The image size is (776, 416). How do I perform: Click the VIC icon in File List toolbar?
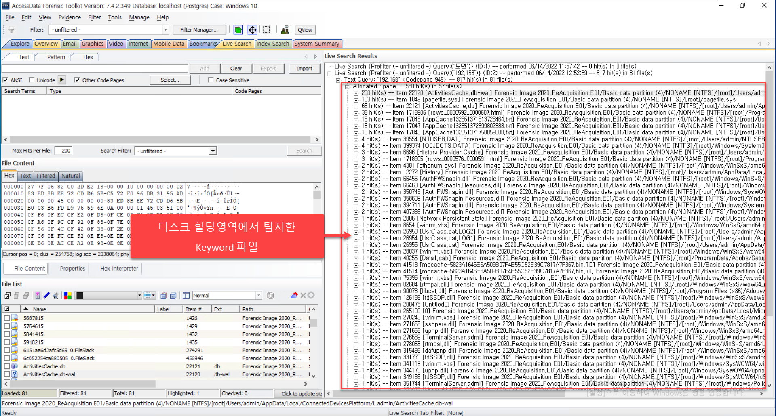[56, 296]
